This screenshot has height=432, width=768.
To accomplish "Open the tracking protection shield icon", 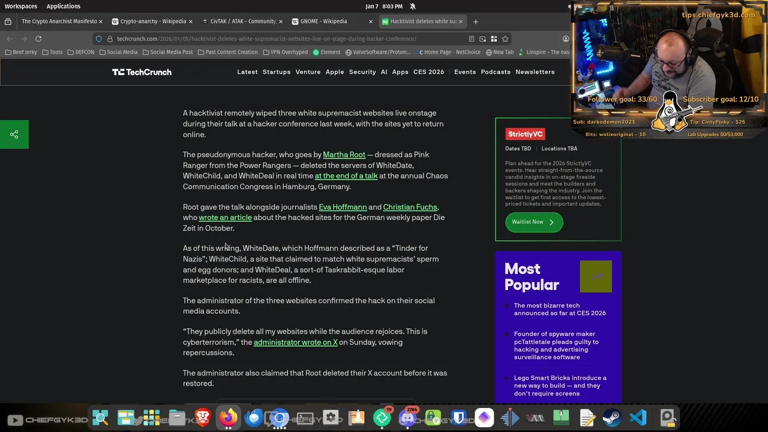I will [x=99, y=39].
